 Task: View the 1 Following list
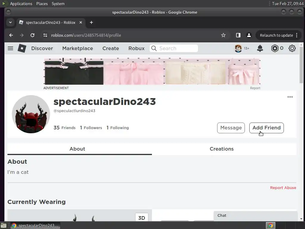117,128
